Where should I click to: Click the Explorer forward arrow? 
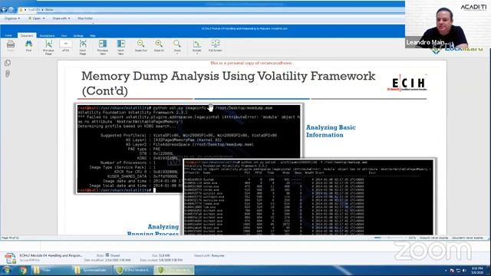tap(11, 10)
